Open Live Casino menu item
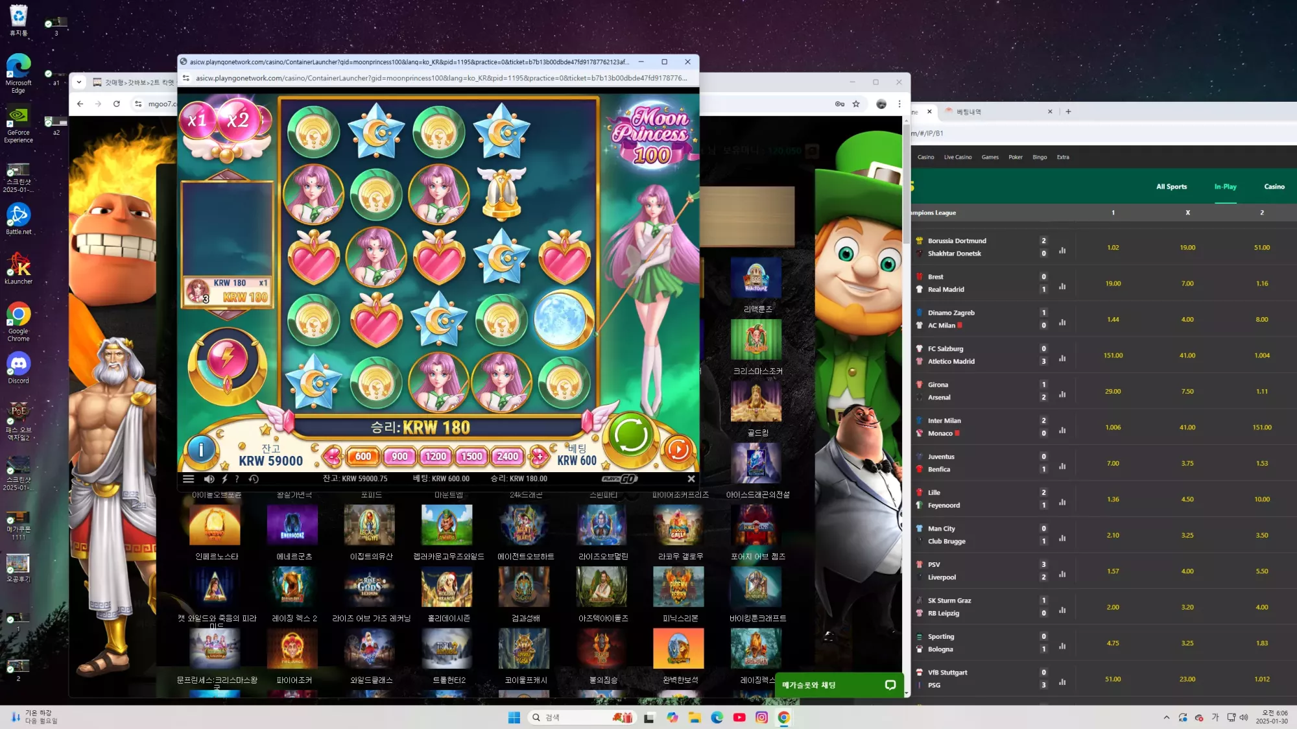This screenshot has width=1297, height=729. click(x=957, y=157)
